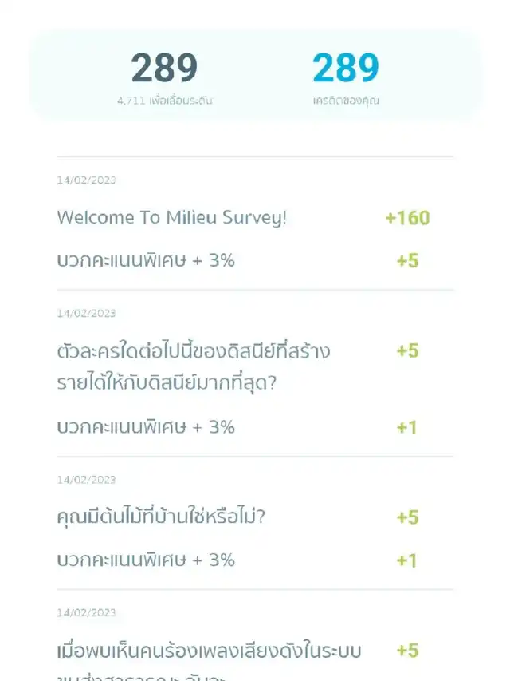
Task: Tap the +1 bonus under the Disney question
Action: [407, 427]
